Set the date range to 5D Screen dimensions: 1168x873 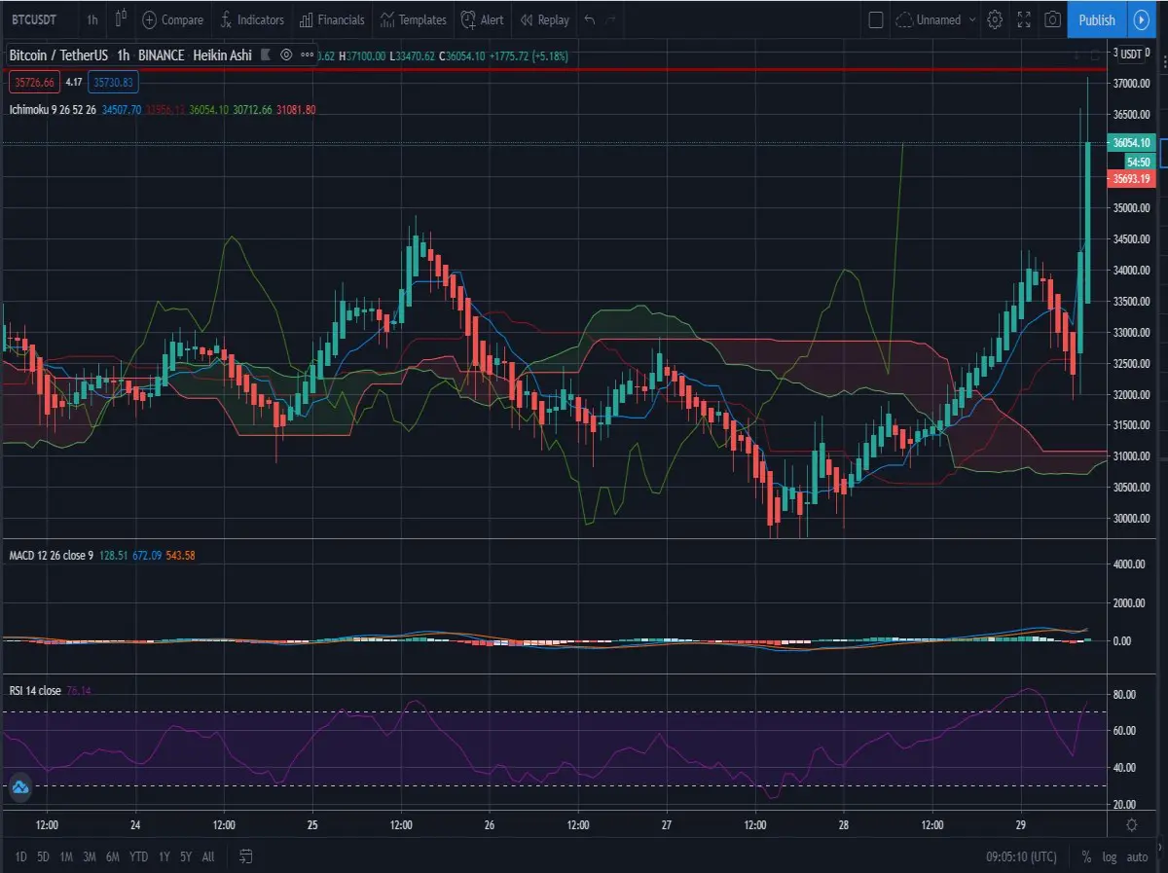tap(43, 856)
